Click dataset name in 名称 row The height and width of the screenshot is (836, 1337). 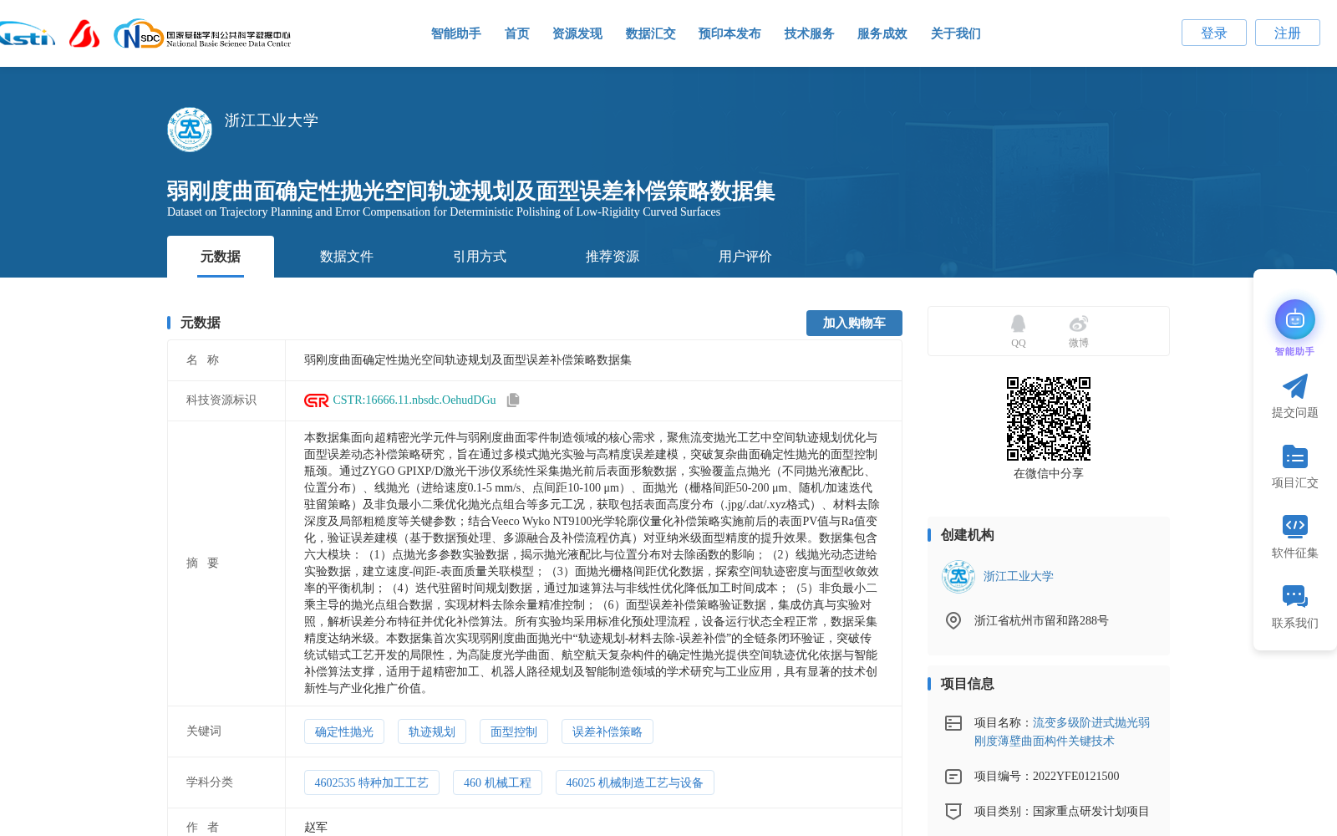coord(468,360)
